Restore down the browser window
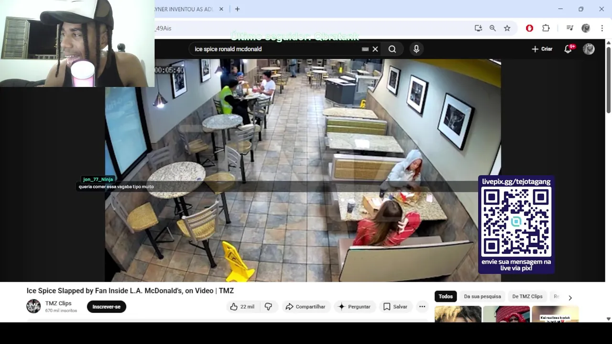The image size is (612, 344). point(581,9)
